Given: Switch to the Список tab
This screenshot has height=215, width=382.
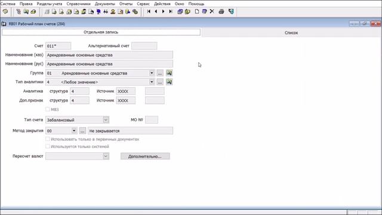Looking at the screenshot, I should pos(291,32).
